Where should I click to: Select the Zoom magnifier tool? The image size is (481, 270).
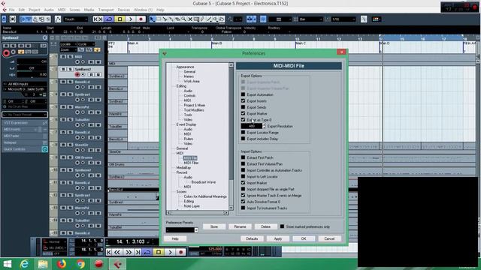click(183, 19)
